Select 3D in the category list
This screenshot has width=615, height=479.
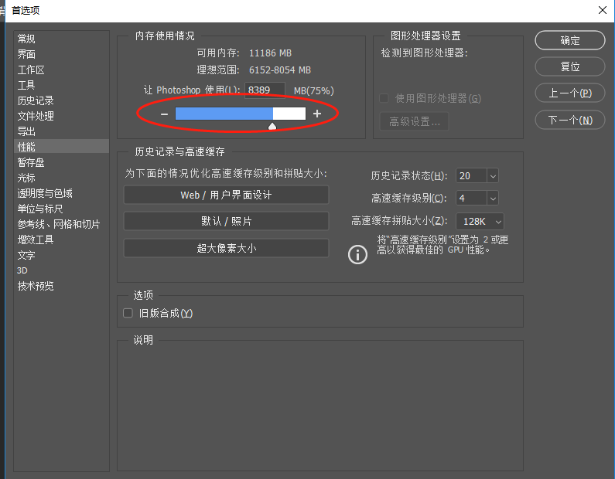61,270
